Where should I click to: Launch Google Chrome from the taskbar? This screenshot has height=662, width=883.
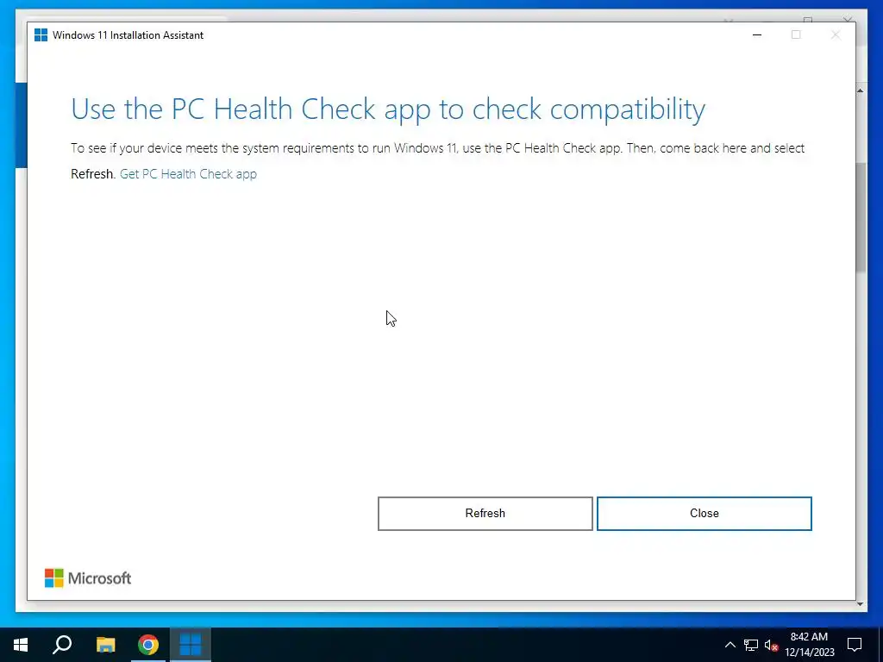(x=148, y=645)
